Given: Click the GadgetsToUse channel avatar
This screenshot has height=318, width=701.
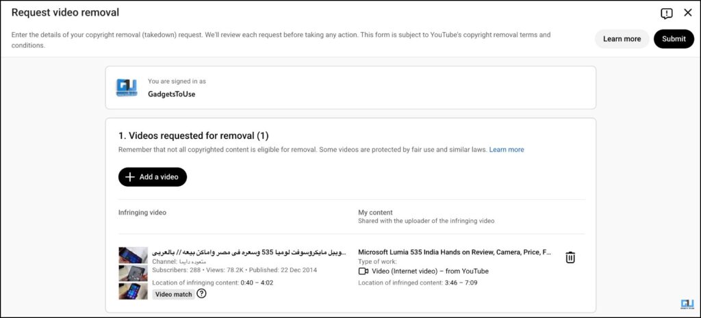Looking at the screenshot, I should pyautogui.click(x=127, y=88).
